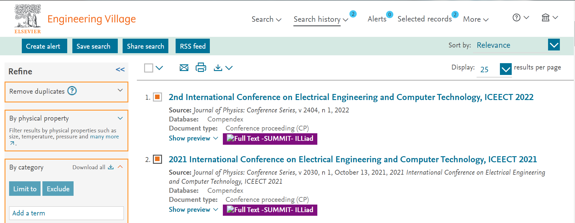Collapse the Refine panel with double arrows
The width and height of the screenshot is (575, 223).
pos(120,69)
